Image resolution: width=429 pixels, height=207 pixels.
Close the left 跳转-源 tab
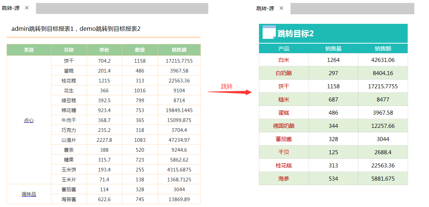(27, 8)
